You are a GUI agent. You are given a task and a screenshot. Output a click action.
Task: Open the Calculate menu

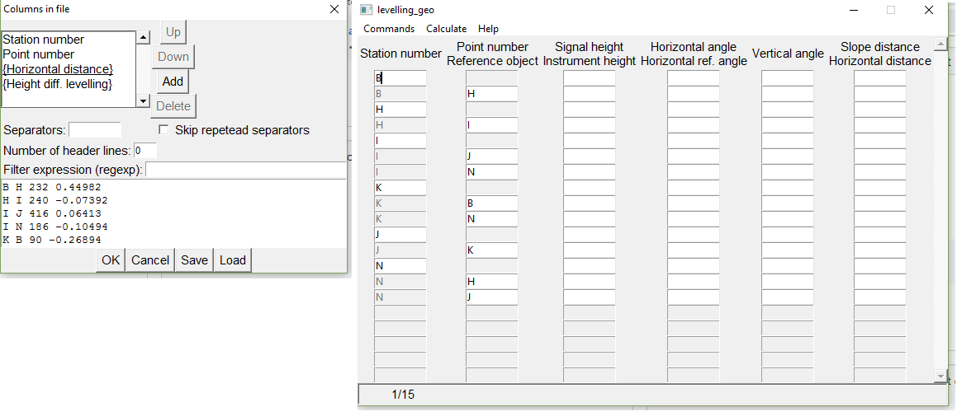point(446,29)
